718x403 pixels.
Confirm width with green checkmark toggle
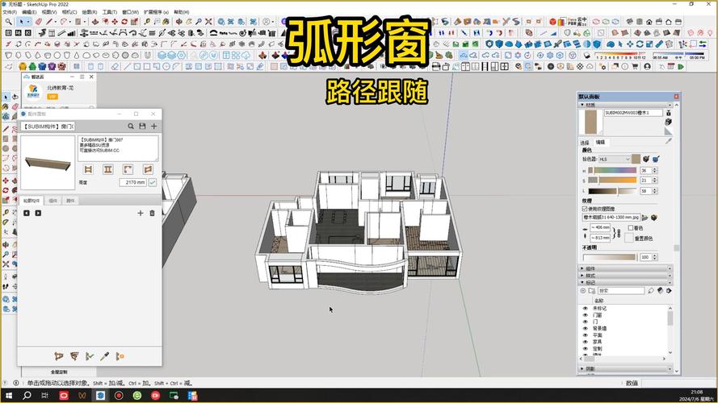pos(153,182)
